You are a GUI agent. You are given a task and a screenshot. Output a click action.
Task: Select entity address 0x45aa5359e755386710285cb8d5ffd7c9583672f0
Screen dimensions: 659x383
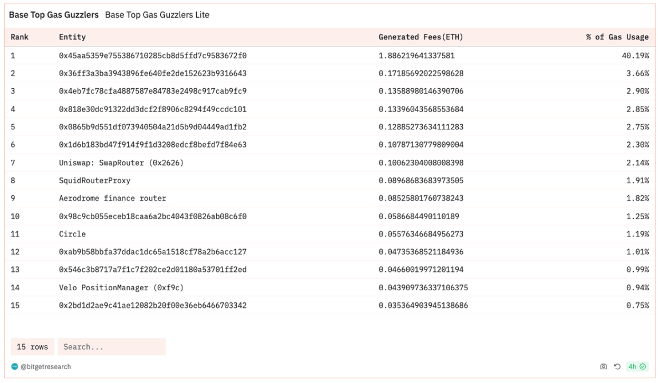point(153,56)
